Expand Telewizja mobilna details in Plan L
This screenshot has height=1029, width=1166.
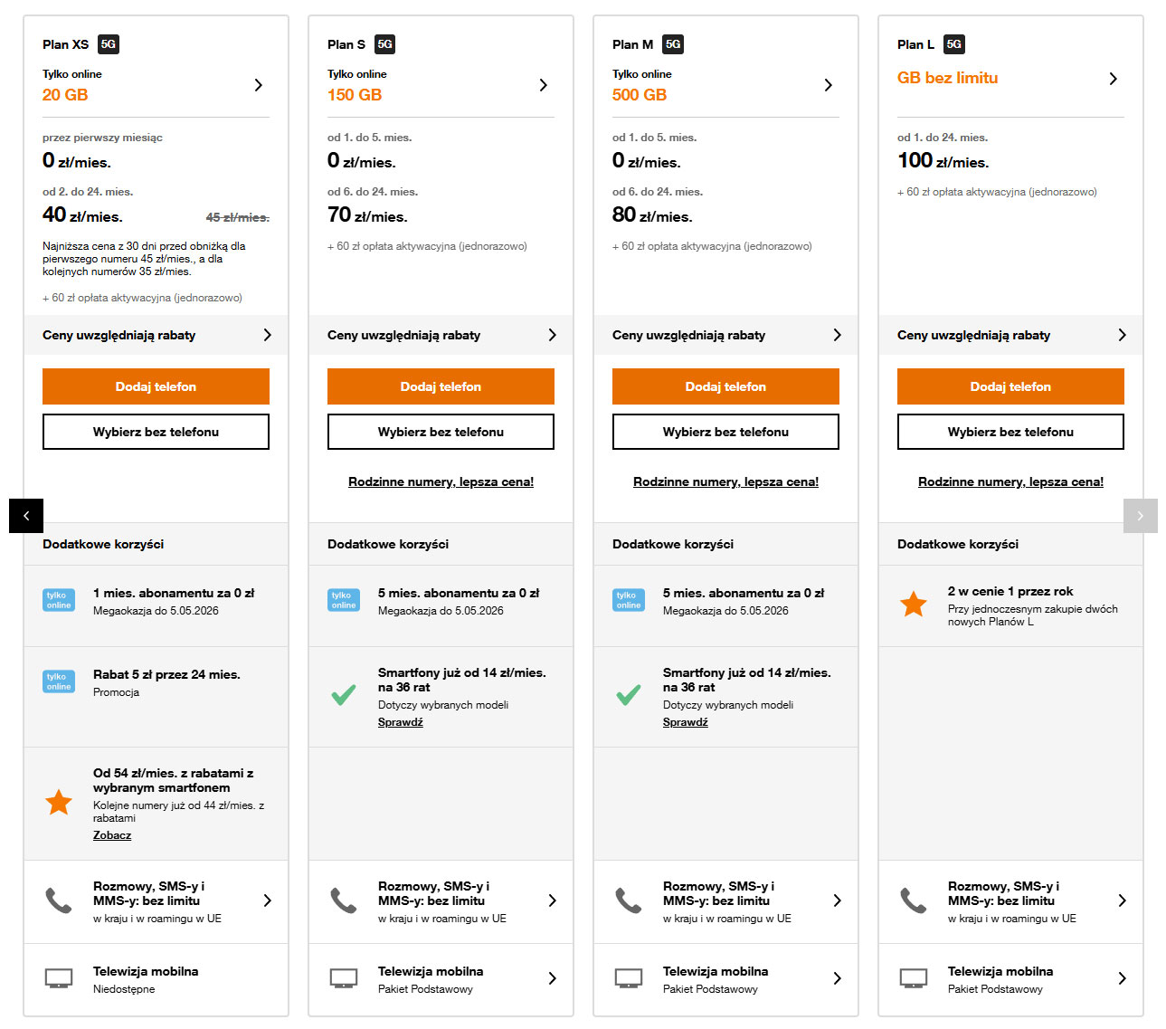click(1123, 978)
